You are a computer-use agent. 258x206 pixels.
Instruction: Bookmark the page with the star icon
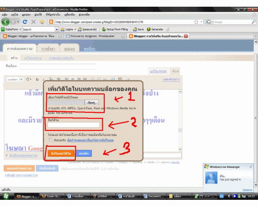pyautogui.click(x=196, y=22)
